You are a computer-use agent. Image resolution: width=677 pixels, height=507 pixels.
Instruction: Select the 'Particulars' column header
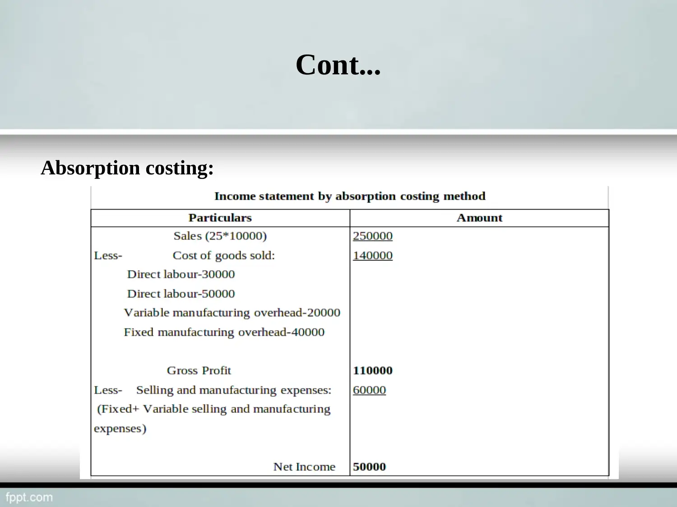click(x=220, y=218)
